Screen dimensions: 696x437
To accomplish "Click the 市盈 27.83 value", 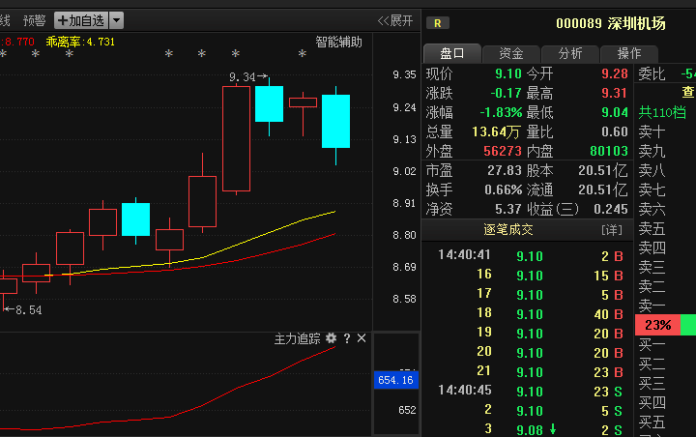I will [505, 170].
